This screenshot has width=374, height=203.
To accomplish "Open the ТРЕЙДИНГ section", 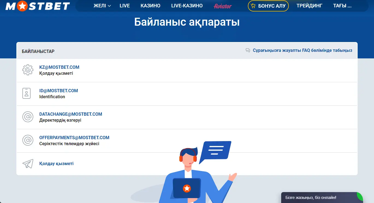I will pyautogui.click(x=309, y=6).
